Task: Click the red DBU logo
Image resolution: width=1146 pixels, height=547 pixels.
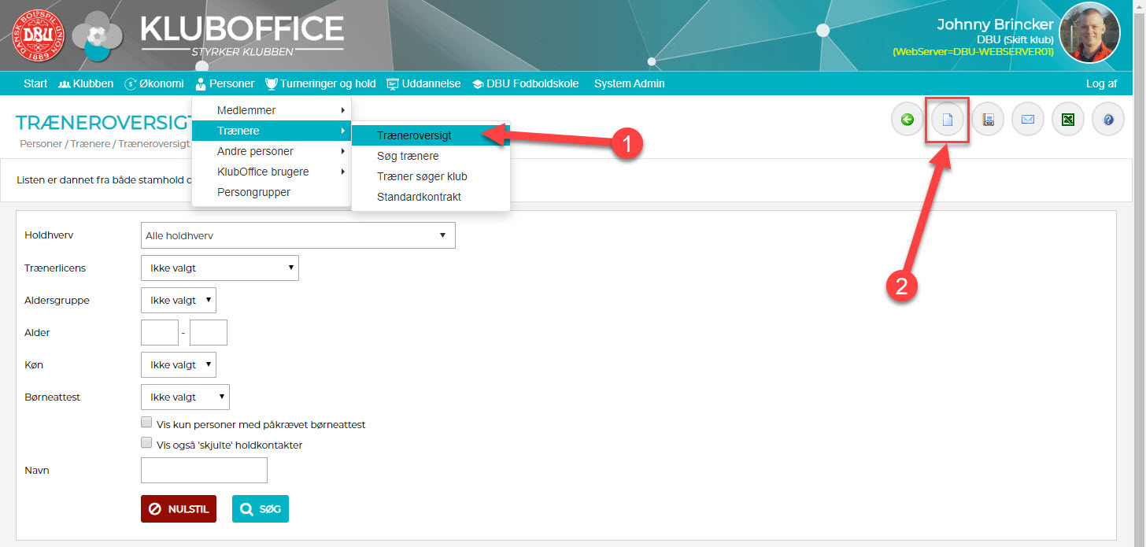Action: pyautogui.click(x=38, y=35)
